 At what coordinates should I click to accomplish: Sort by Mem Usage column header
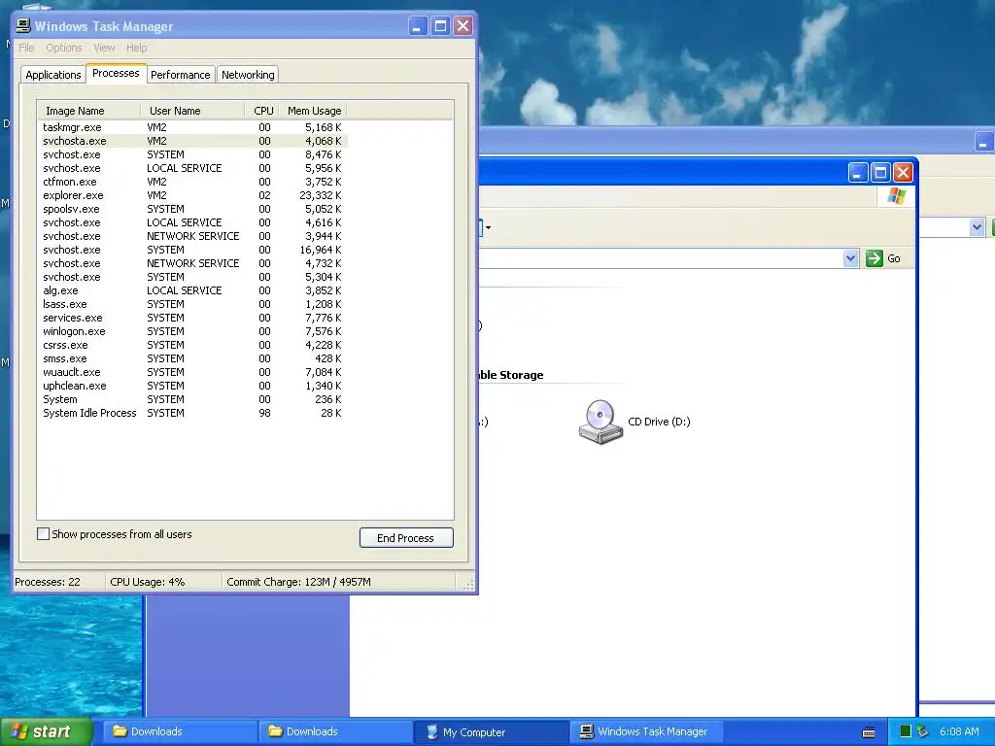pos(313,111)
